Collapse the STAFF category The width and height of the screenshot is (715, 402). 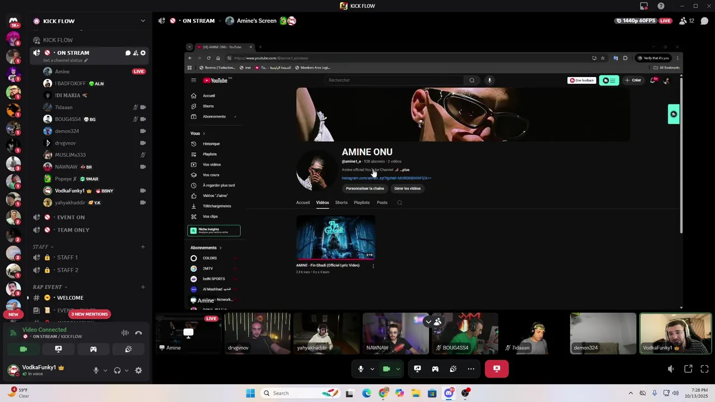coord(43,247)
